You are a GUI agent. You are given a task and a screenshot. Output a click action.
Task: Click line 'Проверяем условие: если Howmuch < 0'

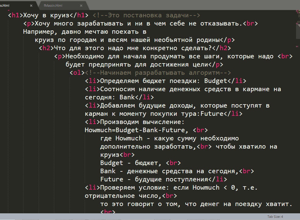click(x=171, y=187)
